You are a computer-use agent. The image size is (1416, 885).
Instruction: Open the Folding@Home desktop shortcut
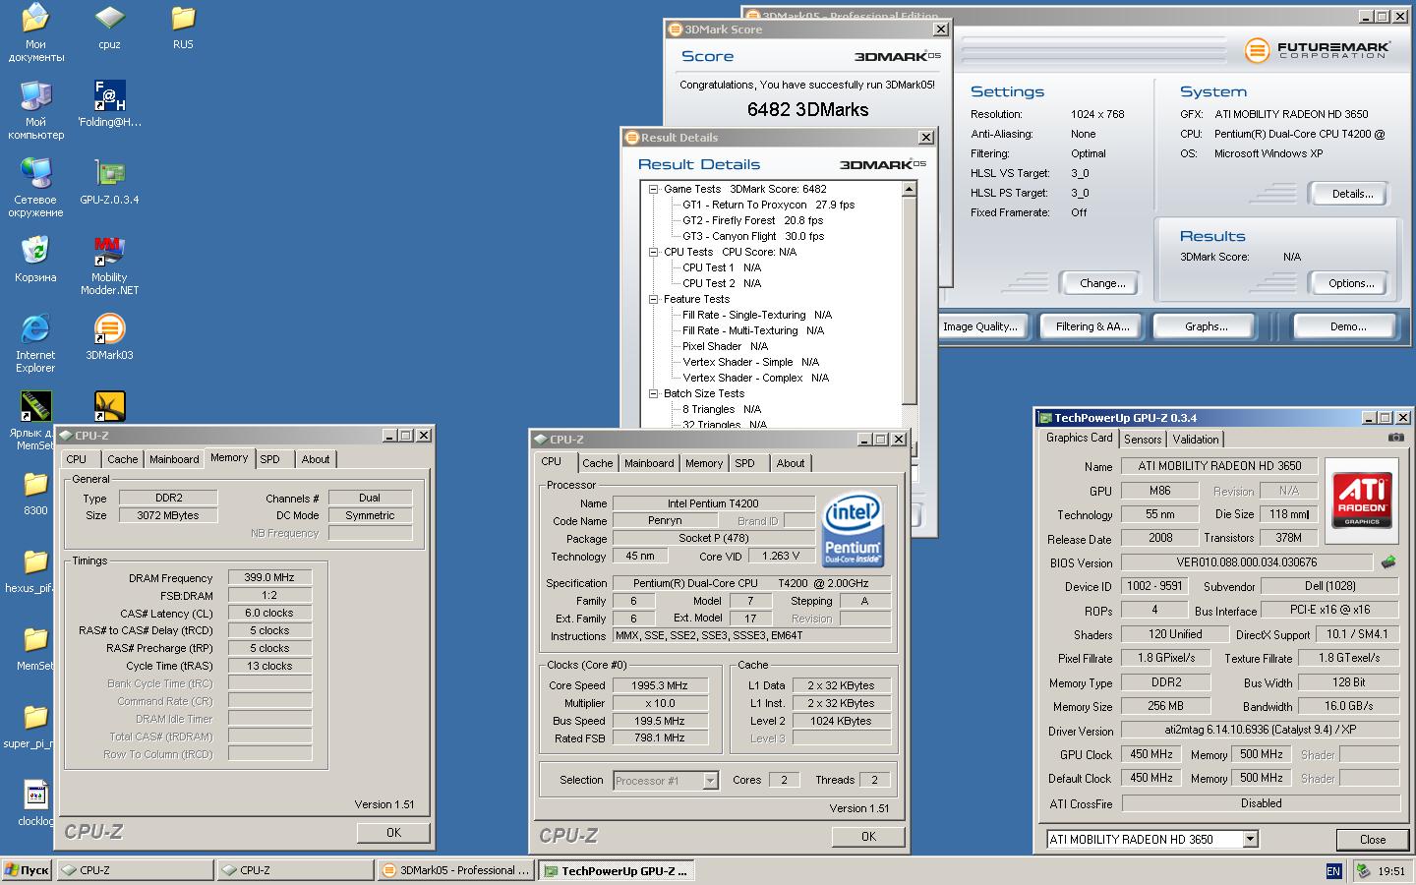109,104
